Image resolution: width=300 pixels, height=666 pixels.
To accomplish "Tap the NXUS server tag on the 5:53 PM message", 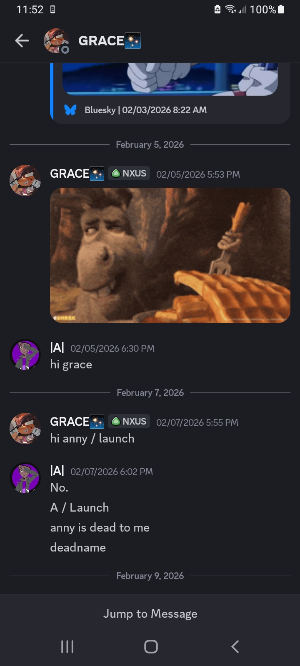I will pyautogui.click(x=129, y=173).
